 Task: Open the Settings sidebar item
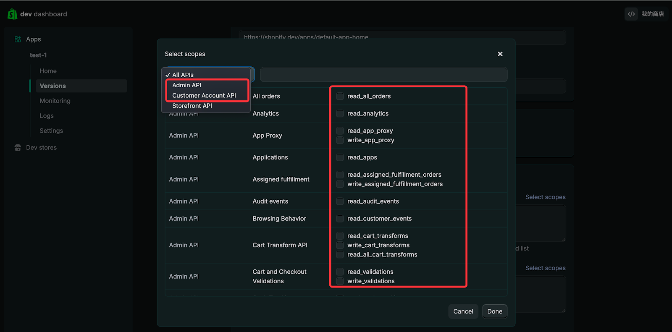click(51, 131)
